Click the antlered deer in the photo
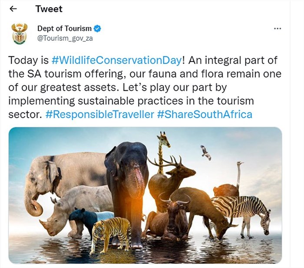 [x=171, y=180]
